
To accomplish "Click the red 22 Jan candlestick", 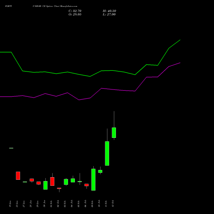I will (x=18, y=175).
